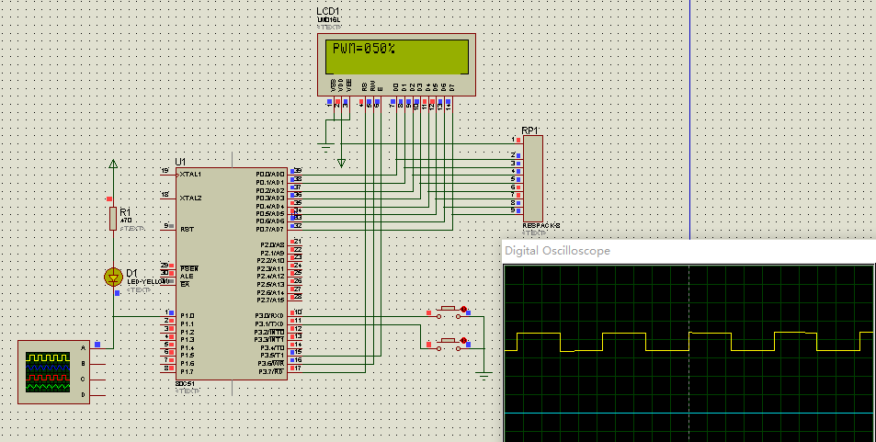
Task: Click the RST pin label on U1
Action: pyautogui.click(x=188, y=230)
